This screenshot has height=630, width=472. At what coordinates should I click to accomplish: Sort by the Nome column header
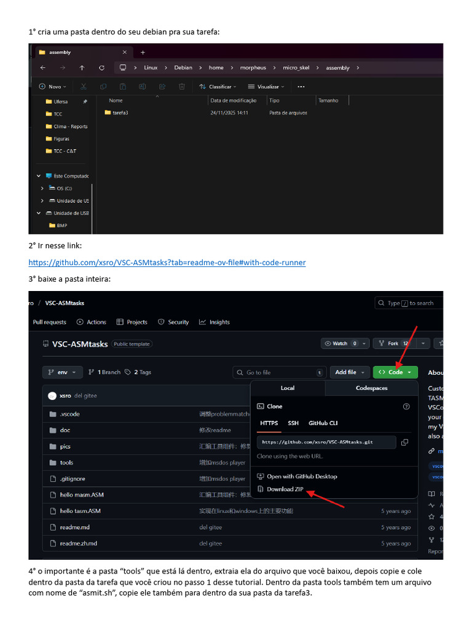(116, 100)
